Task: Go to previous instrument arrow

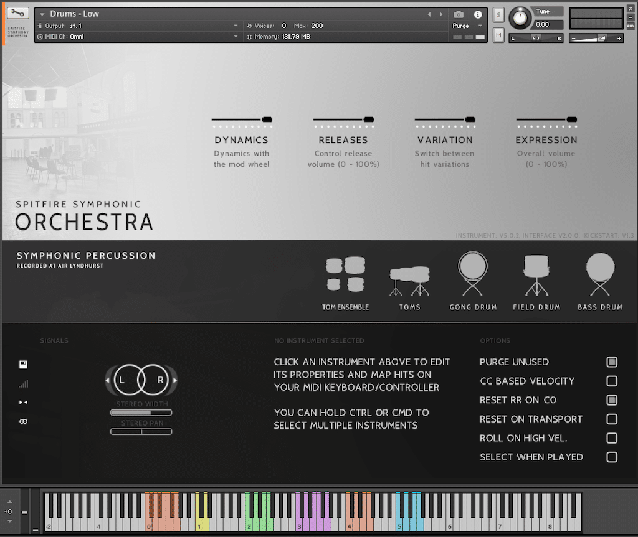Action: [x=429, y=14]
